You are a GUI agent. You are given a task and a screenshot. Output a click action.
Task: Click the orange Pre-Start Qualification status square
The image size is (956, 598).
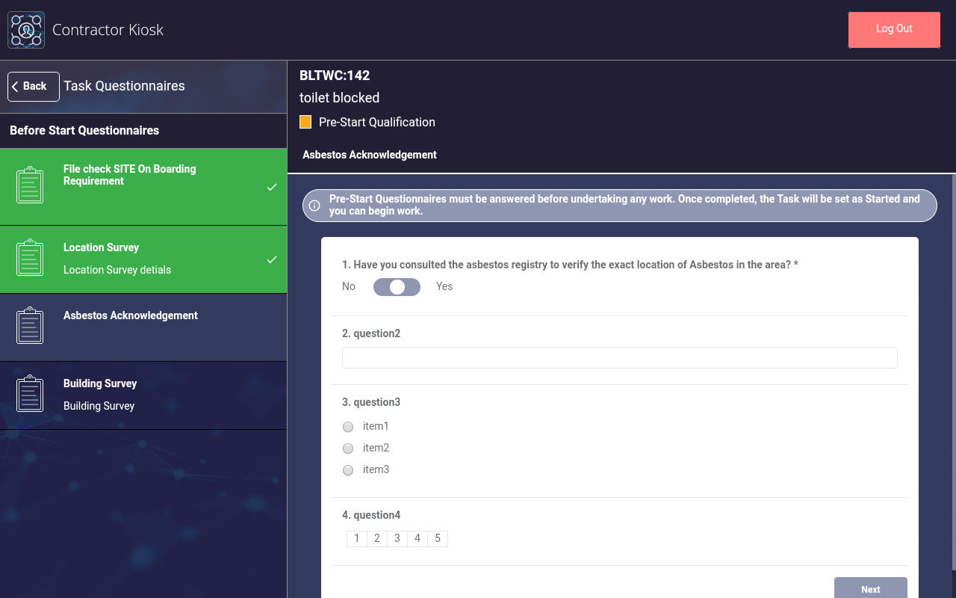coord(305,122)
